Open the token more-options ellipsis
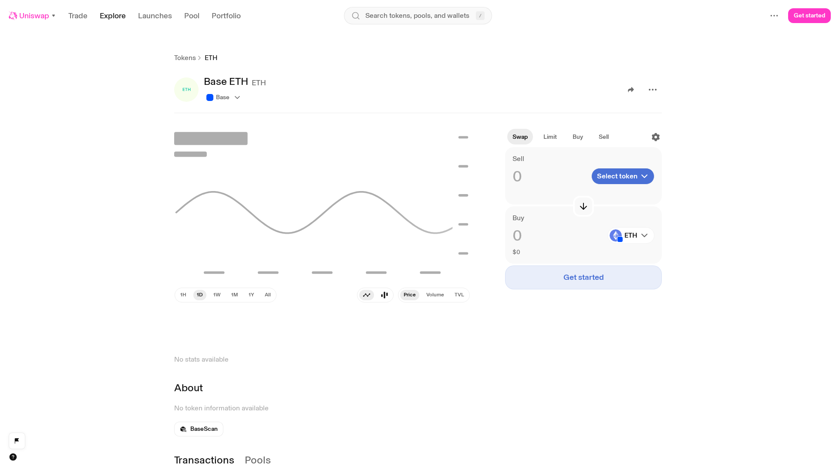Viewport: 836px width, 470px height. click(x=653, y=90)
